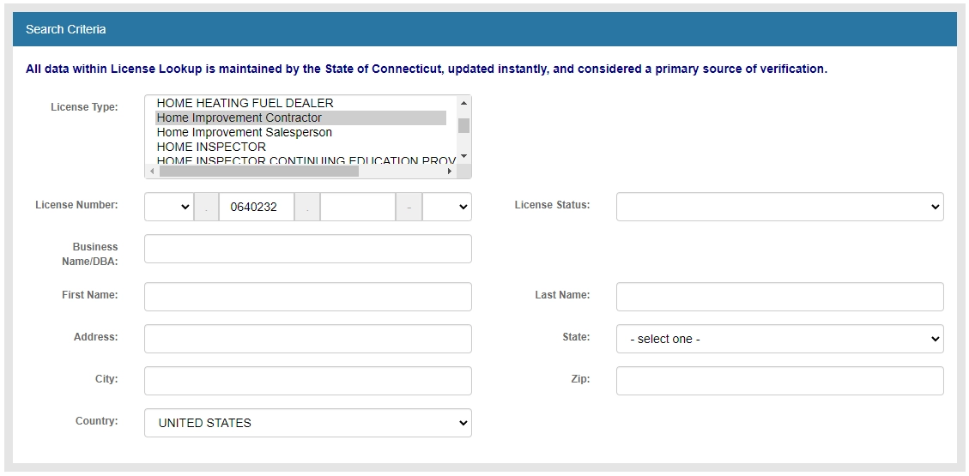The height and width of the screenshot is (476, 969).
Task: Open the License Number prefix dropdown
Action: [169, 207]
